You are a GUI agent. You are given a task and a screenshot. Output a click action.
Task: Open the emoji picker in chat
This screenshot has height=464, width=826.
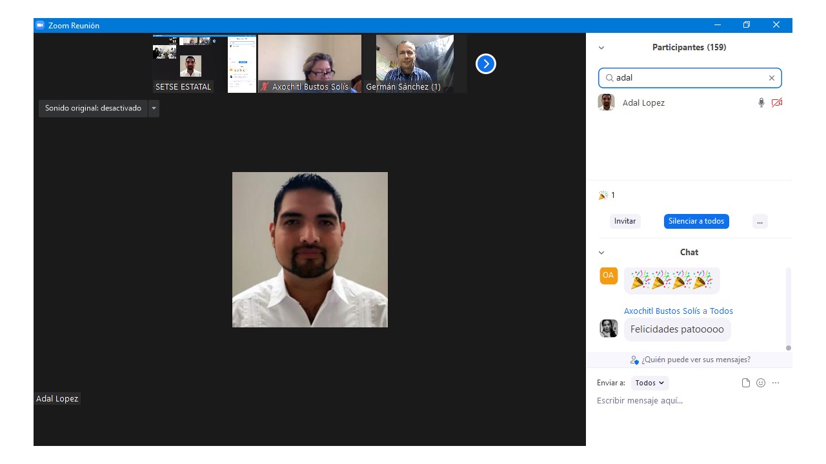(761, 383)
